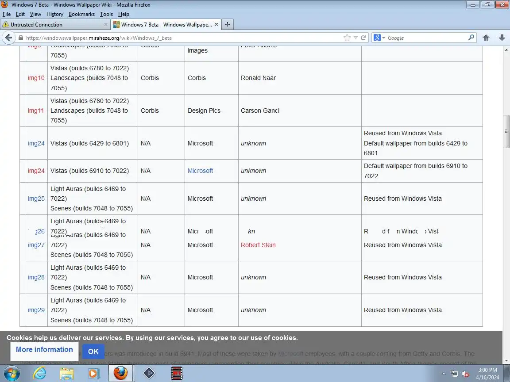The width and height of the screenshot is (510, 382).
Task: Follow the blue Microsoft link in img24 row
Action: click(x=200, y=171)
